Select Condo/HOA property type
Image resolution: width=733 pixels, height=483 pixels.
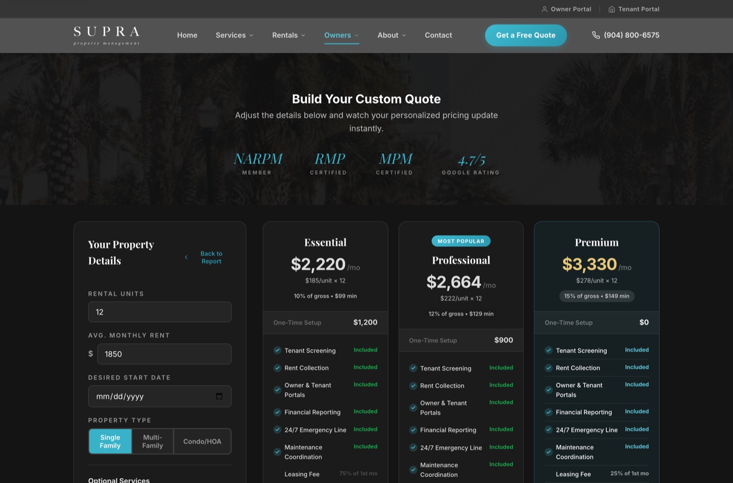202,441
